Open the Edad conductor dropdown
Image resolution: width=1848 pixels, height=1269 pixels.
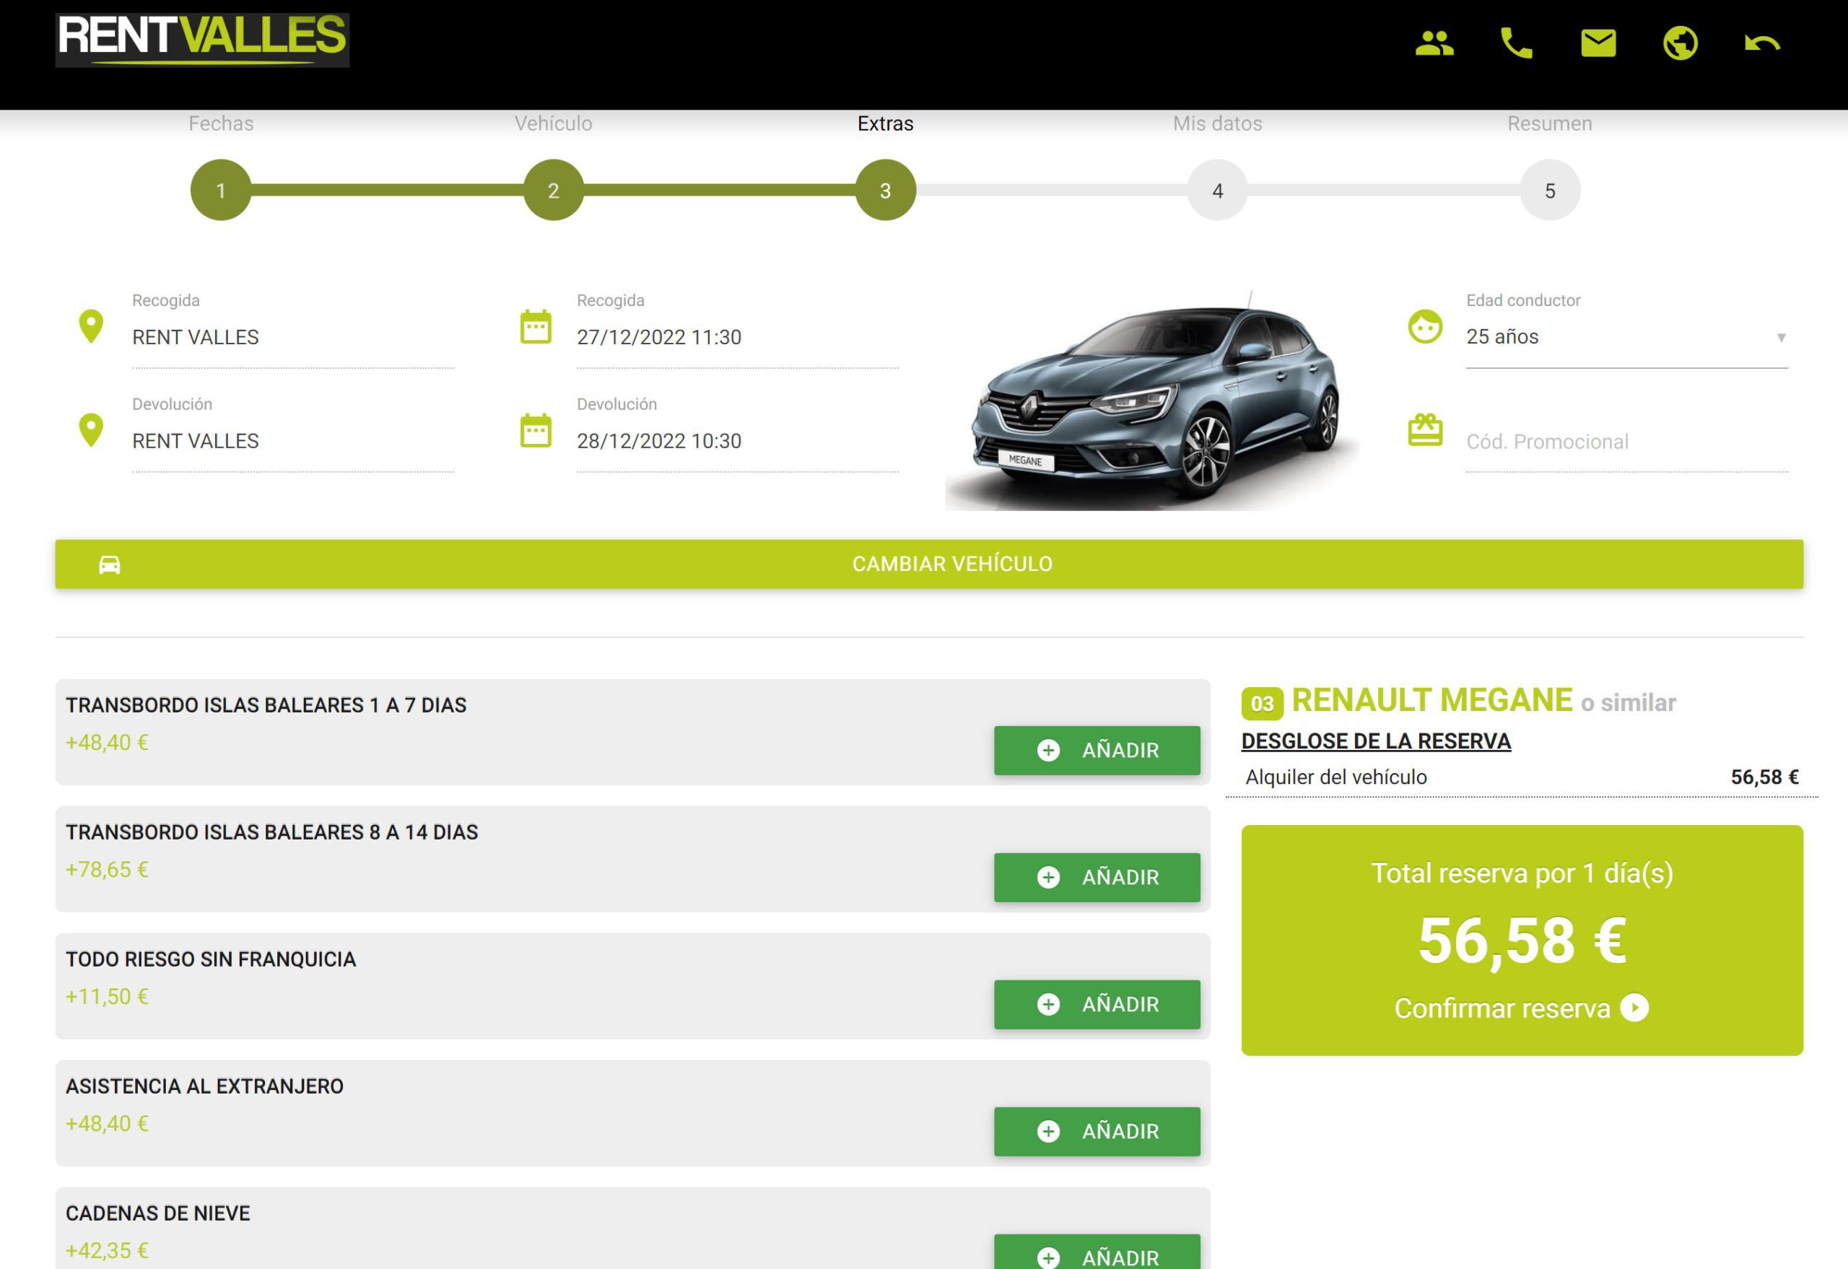tap(1627, 337)
